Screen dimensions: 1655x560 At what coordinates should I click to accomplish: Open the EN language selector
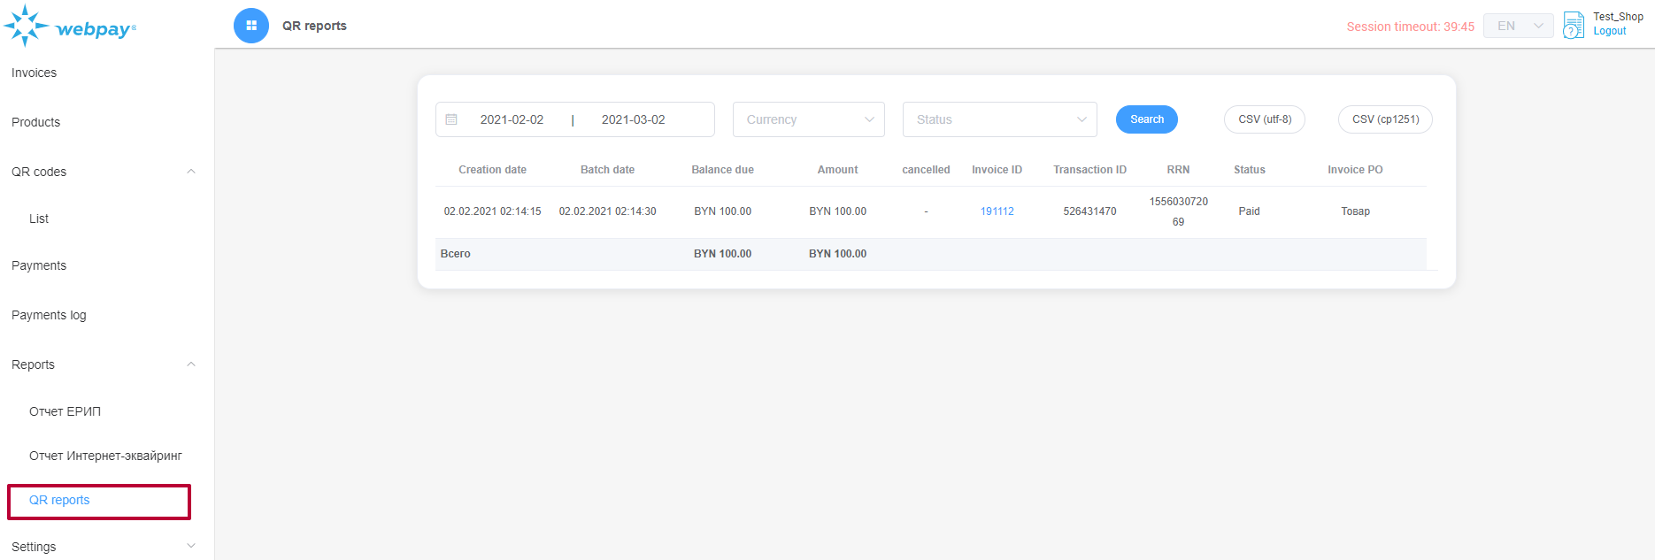tap(1518, 26)
